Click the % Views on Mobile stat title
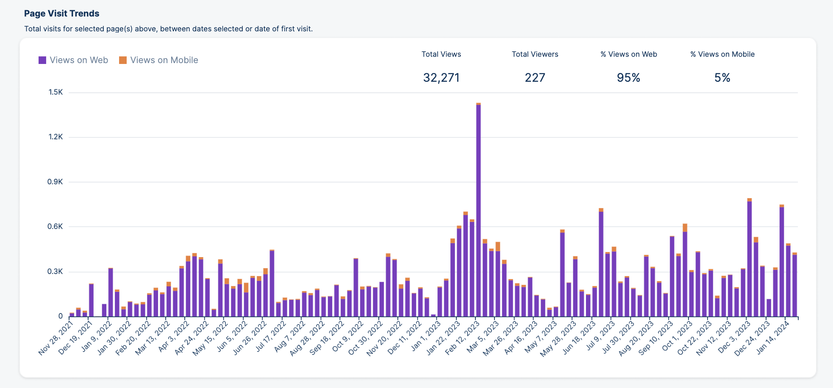Image resolution: width=833 pixels, height=388 pixels. (x=722, y=54)
